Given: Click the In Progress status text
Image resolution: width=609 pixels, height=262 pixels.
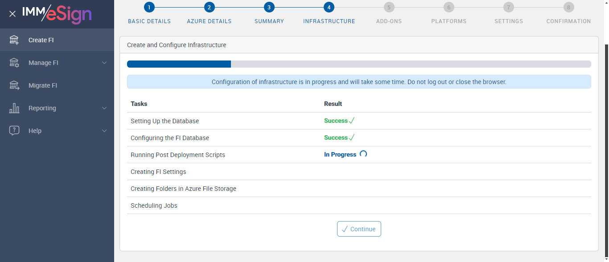Looking at the screenshot, I should (x=340, y=154).
